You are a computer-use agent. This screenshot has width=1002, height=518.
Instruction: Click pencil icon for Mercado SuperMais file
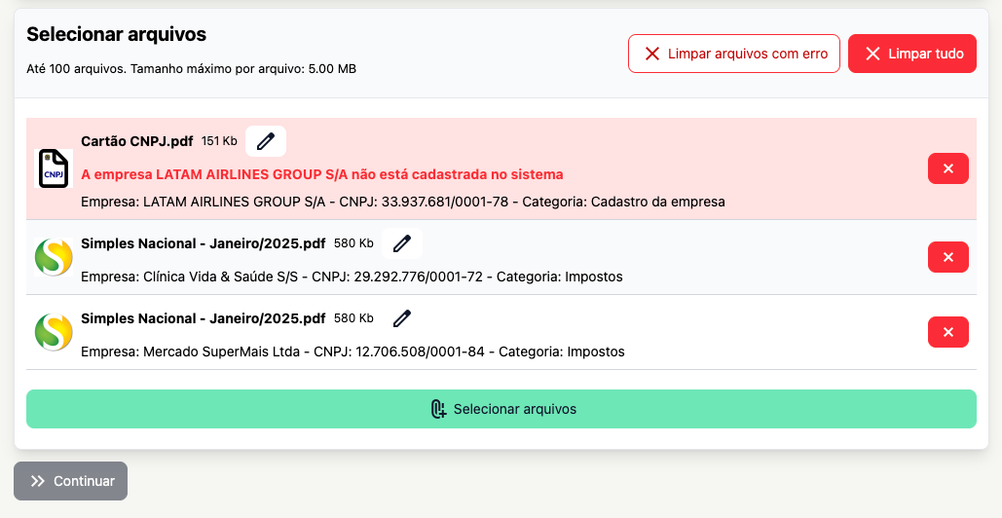tap(402, 318)
